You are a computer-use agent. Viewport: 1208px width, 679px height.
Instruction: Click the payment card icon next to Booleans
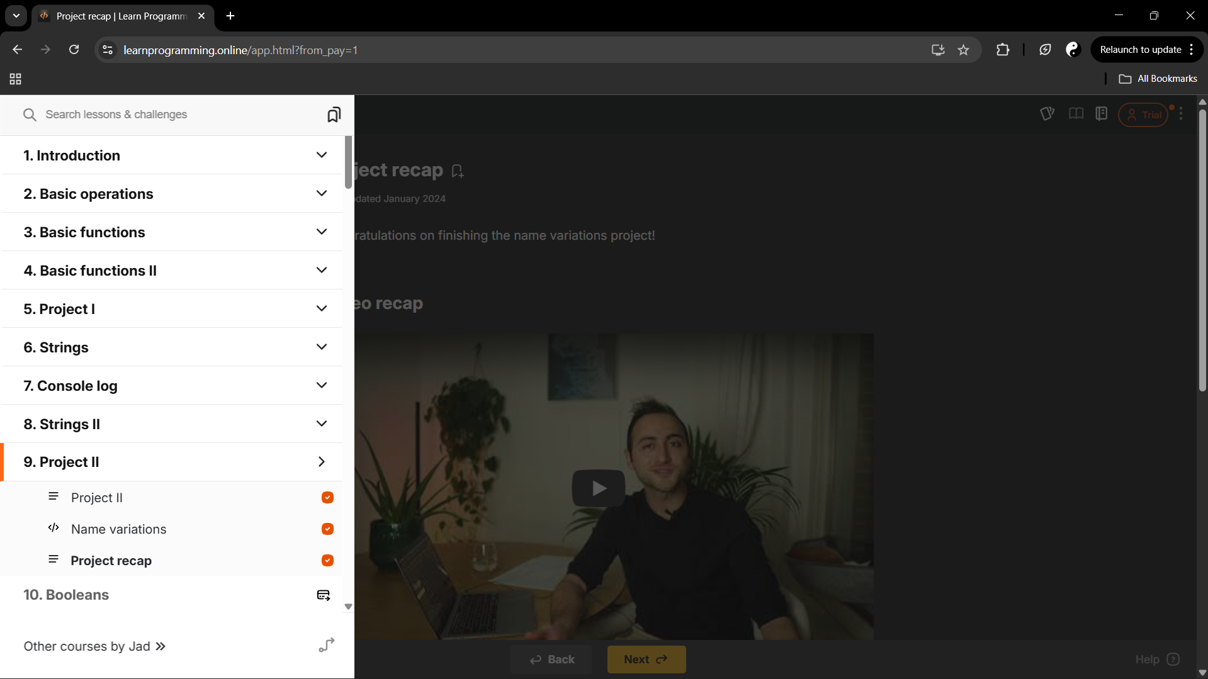pos(323,595)
